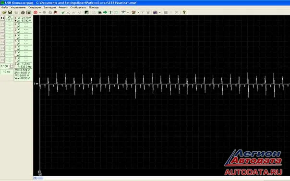Image resolution: width=290 pixels, height=181 pixels.
Task: Toggle channel 1 enable button
Action: pyautogui.click(x=2, y=18)
